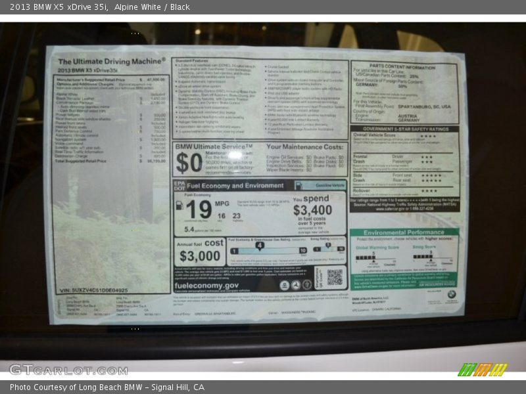Open the fueleconomy.gov link
Viewport: 526px width, 394px height.
207,286
